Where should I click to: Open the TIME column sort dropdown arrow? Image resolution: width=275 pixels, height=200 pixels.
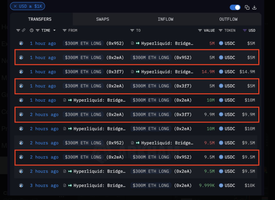(55, 30)
